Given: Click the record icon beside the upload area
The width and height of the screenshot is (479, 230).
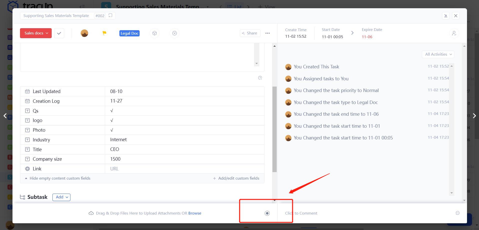Looking at the screenshot, I should [267, 213].
